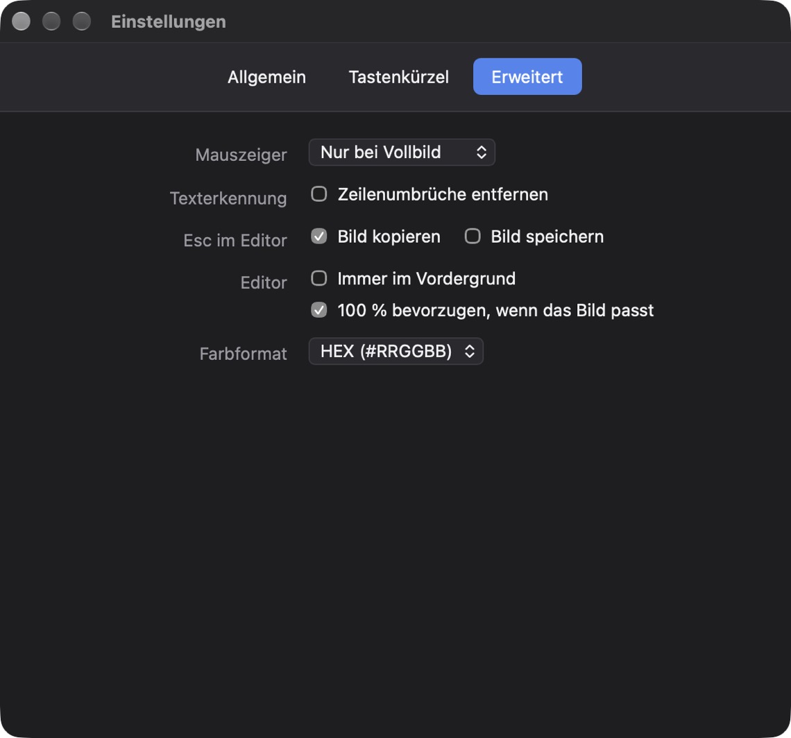The image size is (791, 738).
Task: Click the window zoom button in the title bar
Action: click(x=82, y=22)
